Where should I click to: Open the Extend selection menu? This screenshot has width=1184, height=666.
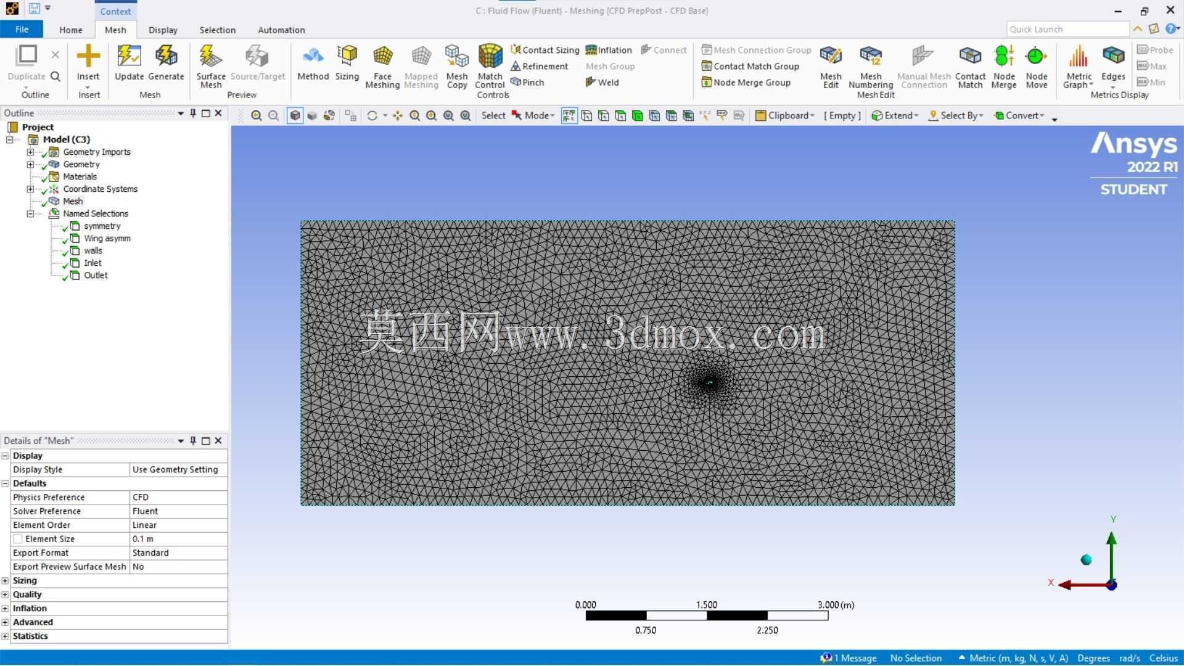pos(895,115)
